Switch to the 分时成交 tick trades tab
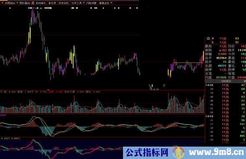Image resolution: width=246 pixels, height=159 pixels. point(226,81)
